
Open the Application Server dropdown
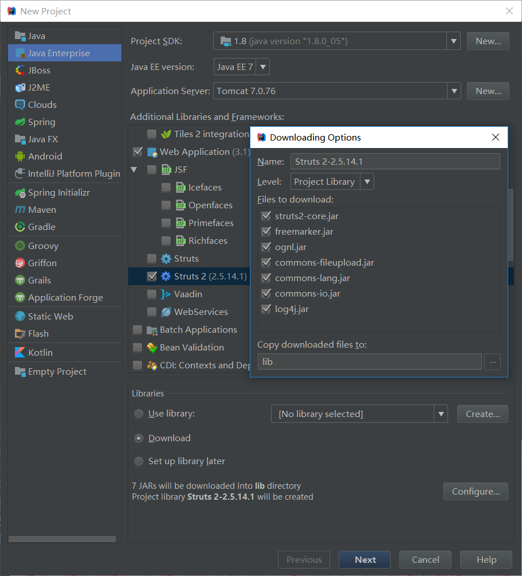click(454, 91)
